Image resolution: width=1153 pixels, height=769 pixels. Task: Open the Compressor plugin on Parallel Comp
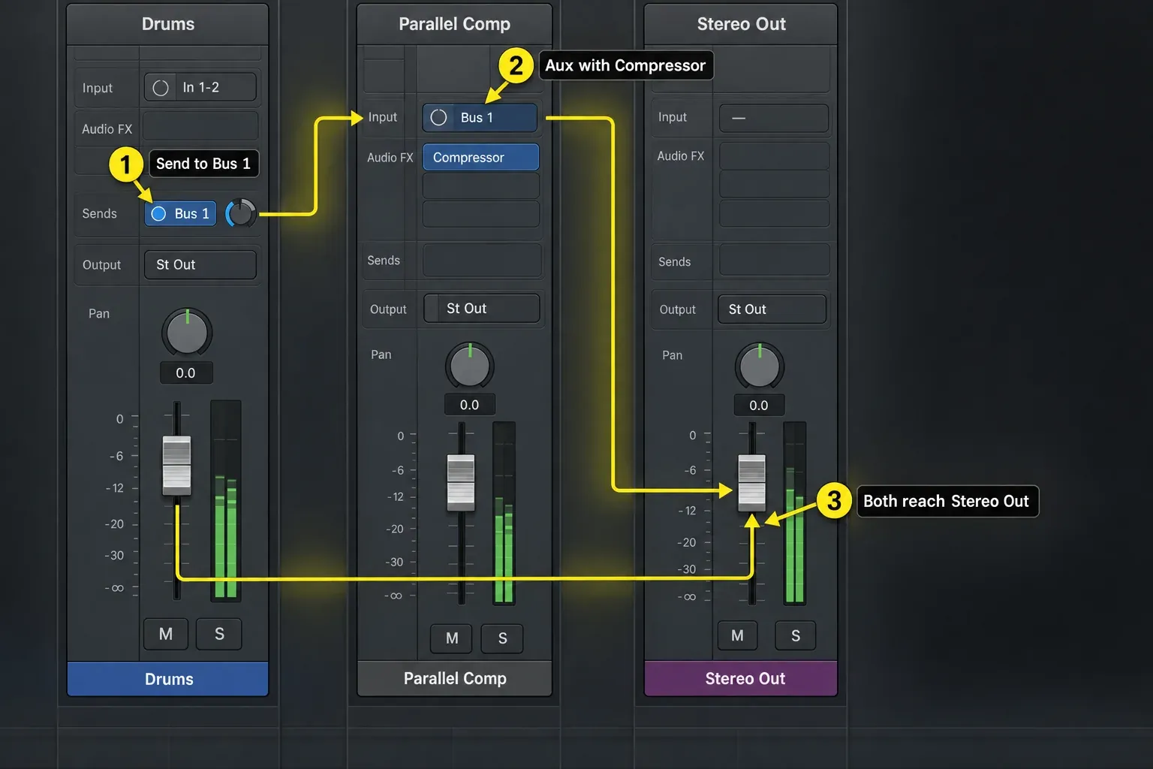[481, 158]
